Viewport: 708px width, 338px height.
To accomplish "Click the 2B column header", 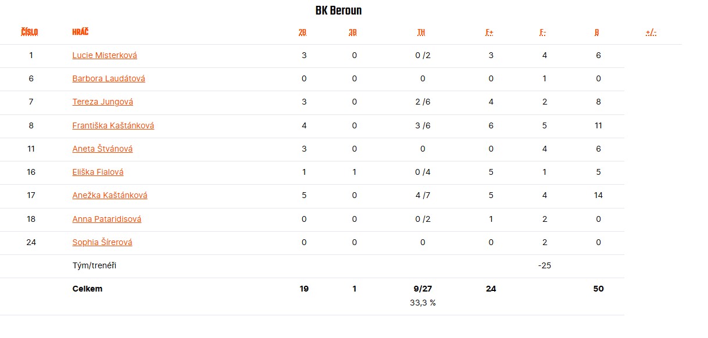I will pos(302,33).
